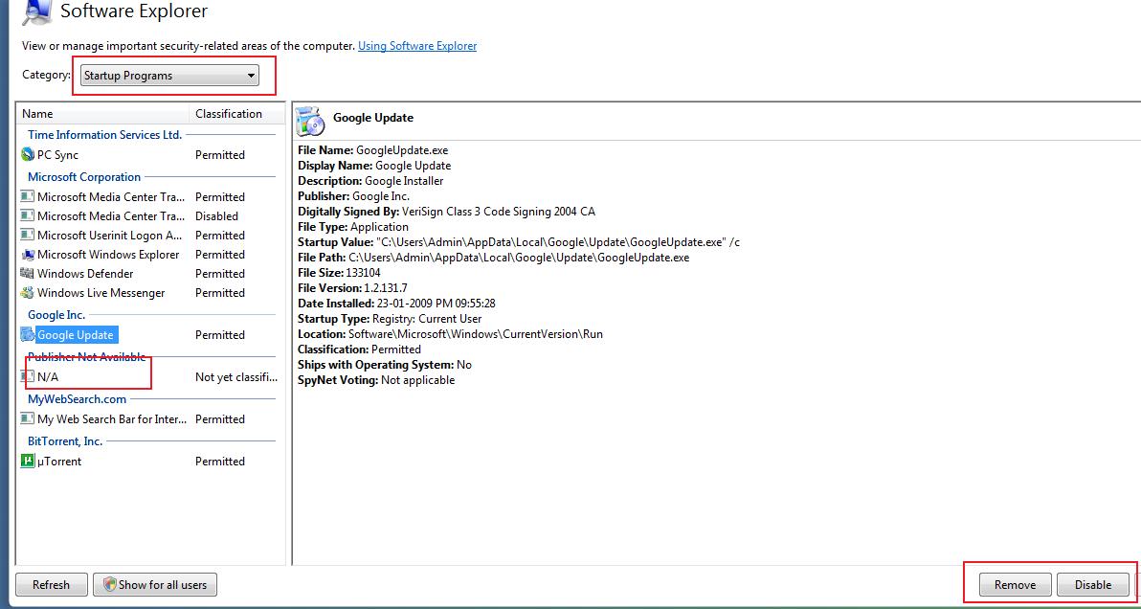This screenshot has height=609, width=1141.
Task: Select the Windows Live Messenger entry
Action: click(101, 293)
